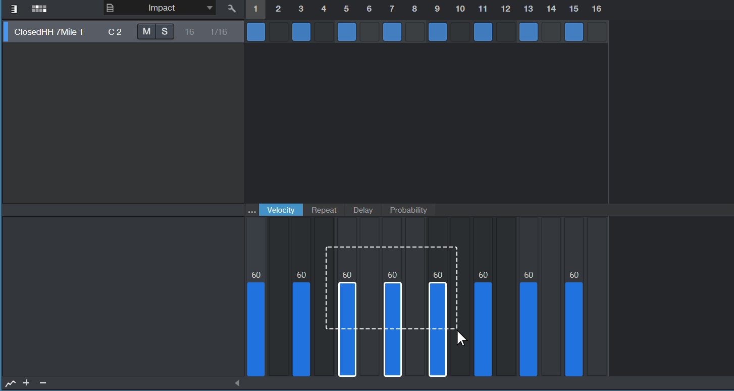Click the empty step 2 velocity column
734x391 pixels.
tap(279, 297)
